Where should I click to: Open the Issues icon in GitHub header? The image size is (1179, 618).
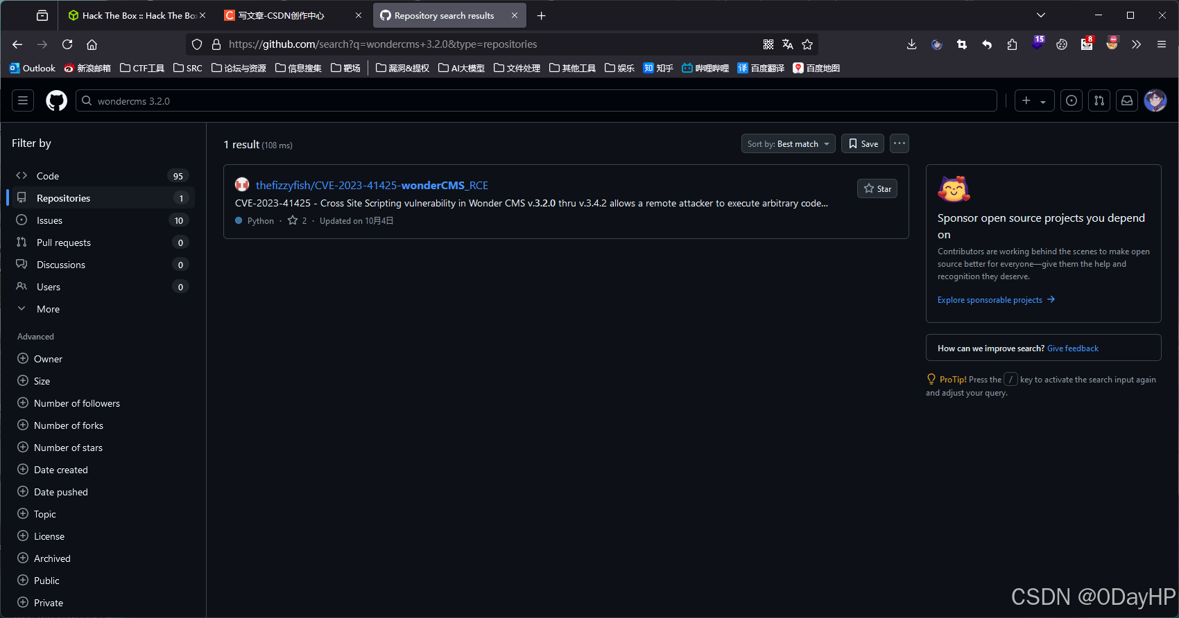point(1072,100)
